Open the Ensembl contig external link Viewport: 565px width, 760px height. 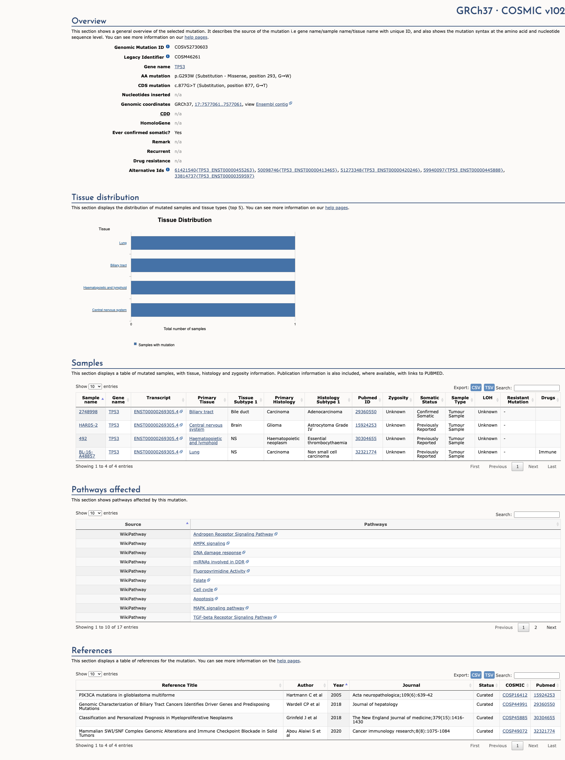(x=274, y=104)
